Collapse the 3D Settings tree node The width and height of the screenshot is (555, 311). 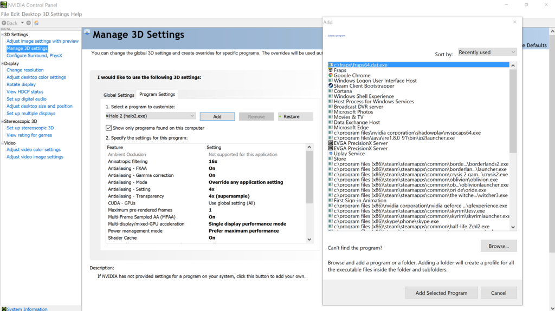(x=2, y=35)
